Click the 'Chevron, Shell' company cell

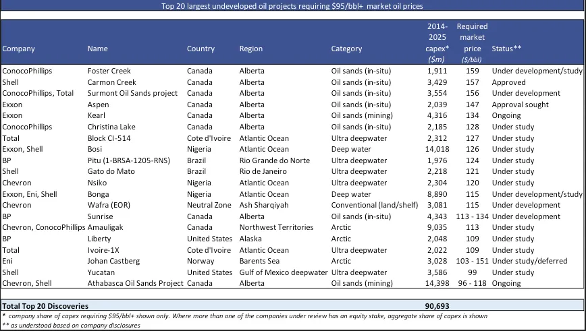(27, 283)
